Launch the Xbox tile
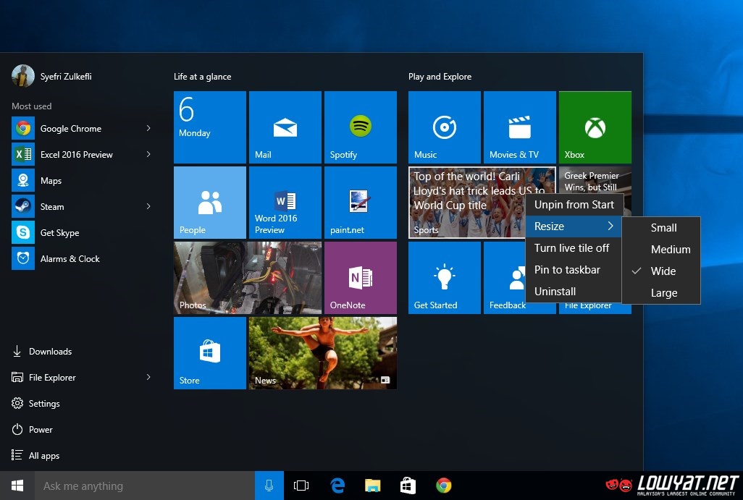 pyautogui.click(x=595, y=127)
